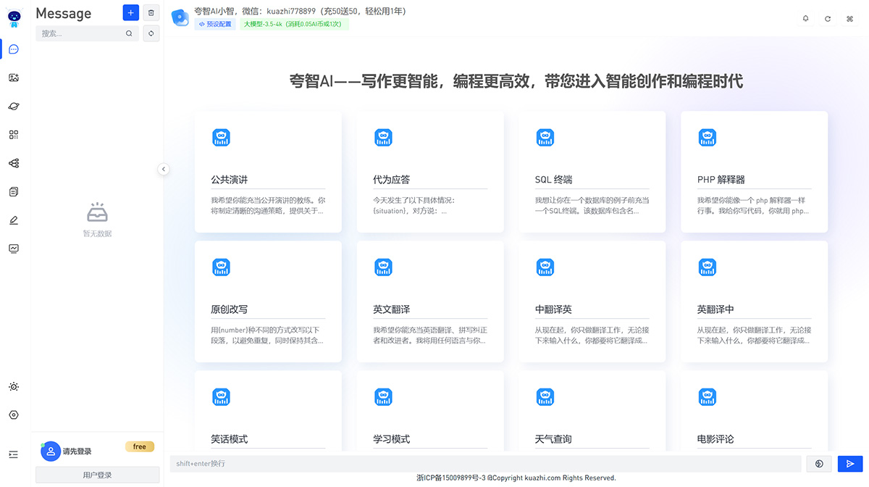The image size is (869, 487).
Task: Open the 浙ICP备15009899号-3 link
Action: click(x=450, y=478)
